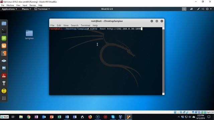Open Visio from Windows taskbar
This screenshot has height=120, width=214.
(75, 117)
